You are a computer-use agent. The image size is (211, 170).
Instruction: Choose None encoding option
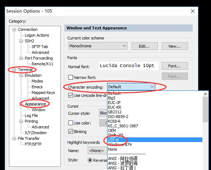[x=155, y=149]
